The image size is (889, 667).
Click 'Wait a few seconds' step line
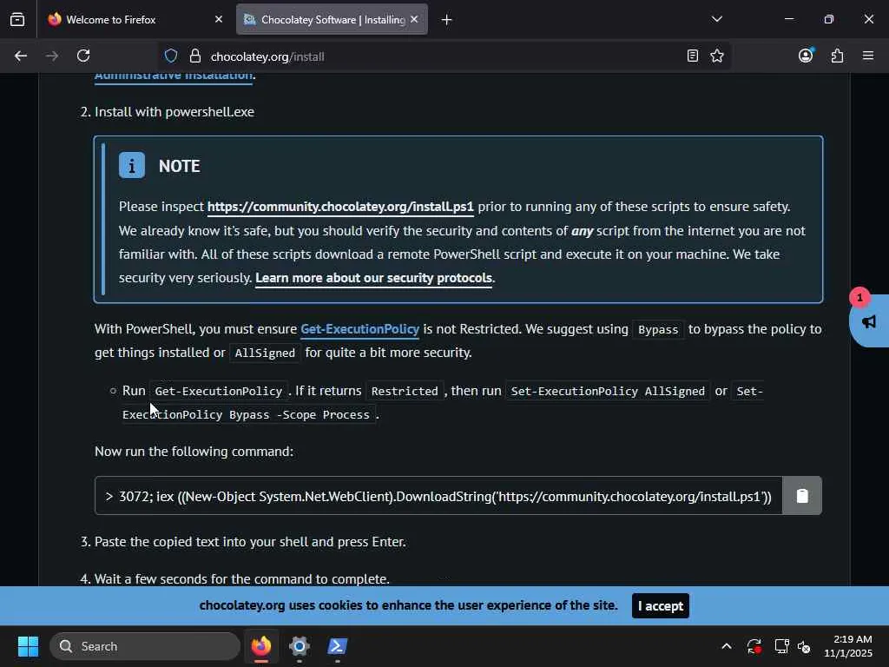[242, 579]
